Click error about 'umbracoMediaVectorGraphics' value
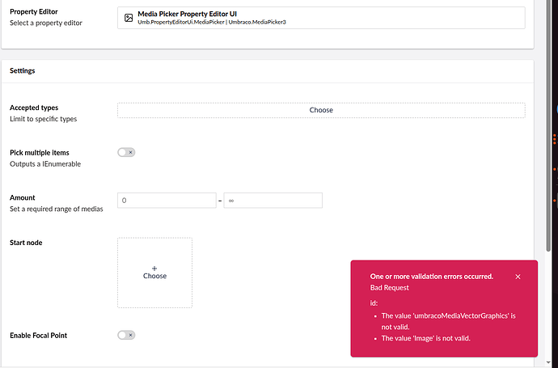 pos(448,321)
